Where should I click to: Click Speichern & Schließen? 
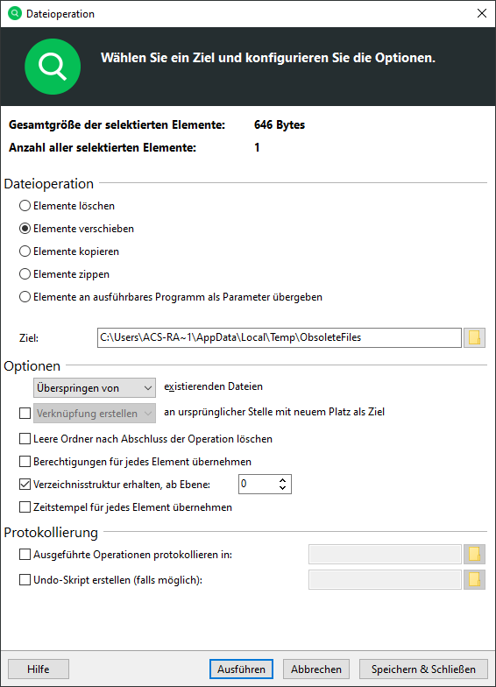point(423,669)
